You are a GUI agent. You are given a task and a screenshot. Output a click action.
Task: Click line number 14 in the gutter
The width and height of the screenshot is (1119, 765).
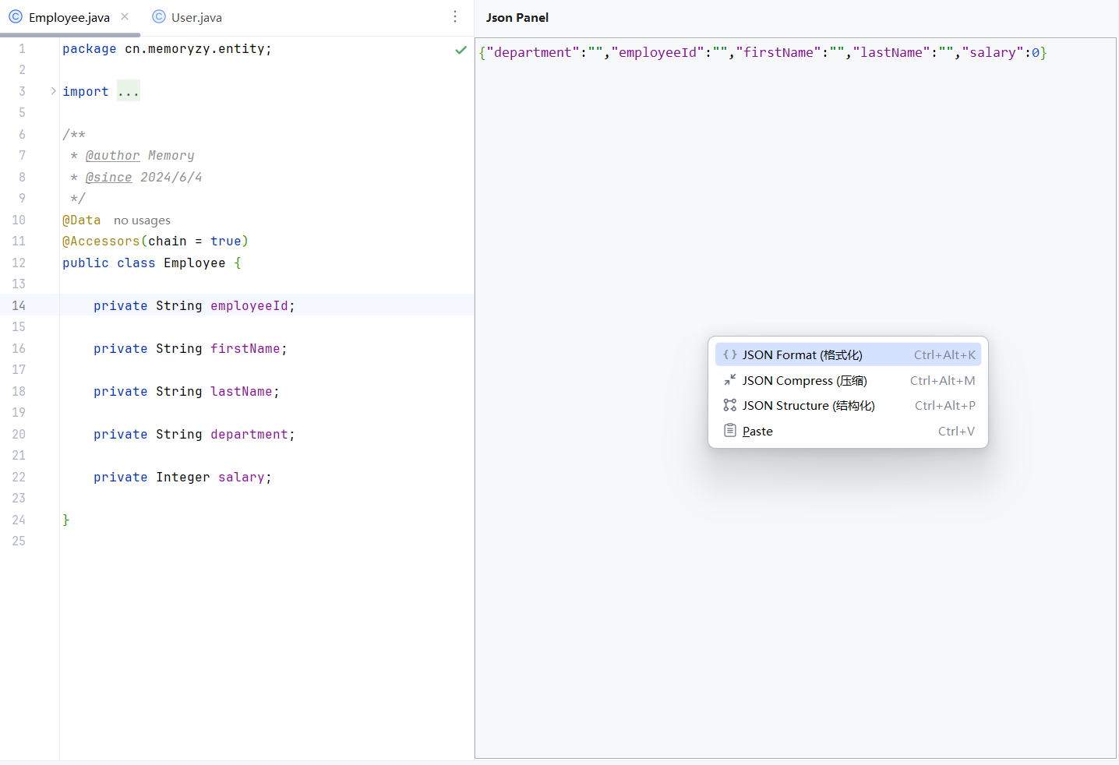(x=19, y=305)
